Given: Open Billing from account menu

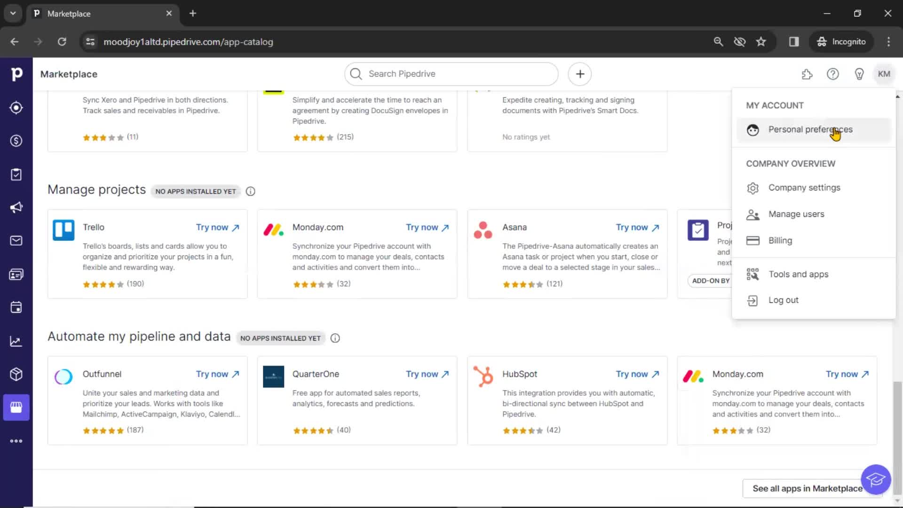Looking at the screenshot, I should (814, 240).
